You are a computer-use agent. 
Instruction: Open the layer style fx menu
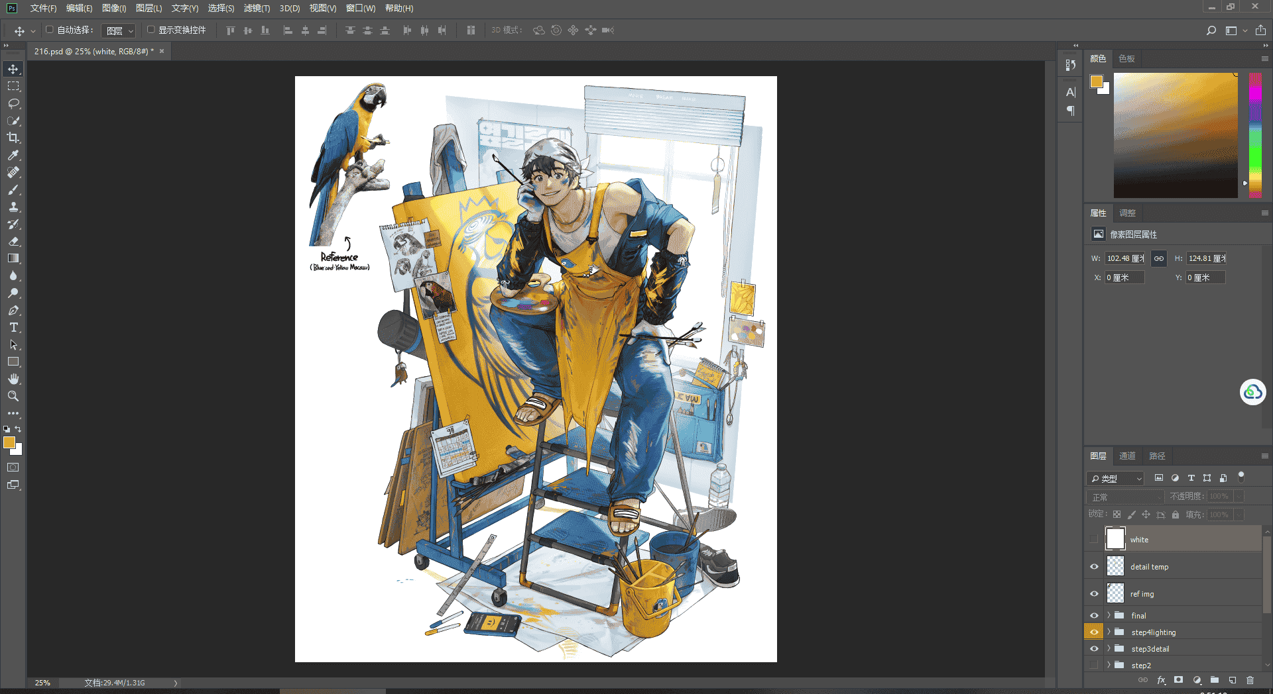tap(1161, 680)
